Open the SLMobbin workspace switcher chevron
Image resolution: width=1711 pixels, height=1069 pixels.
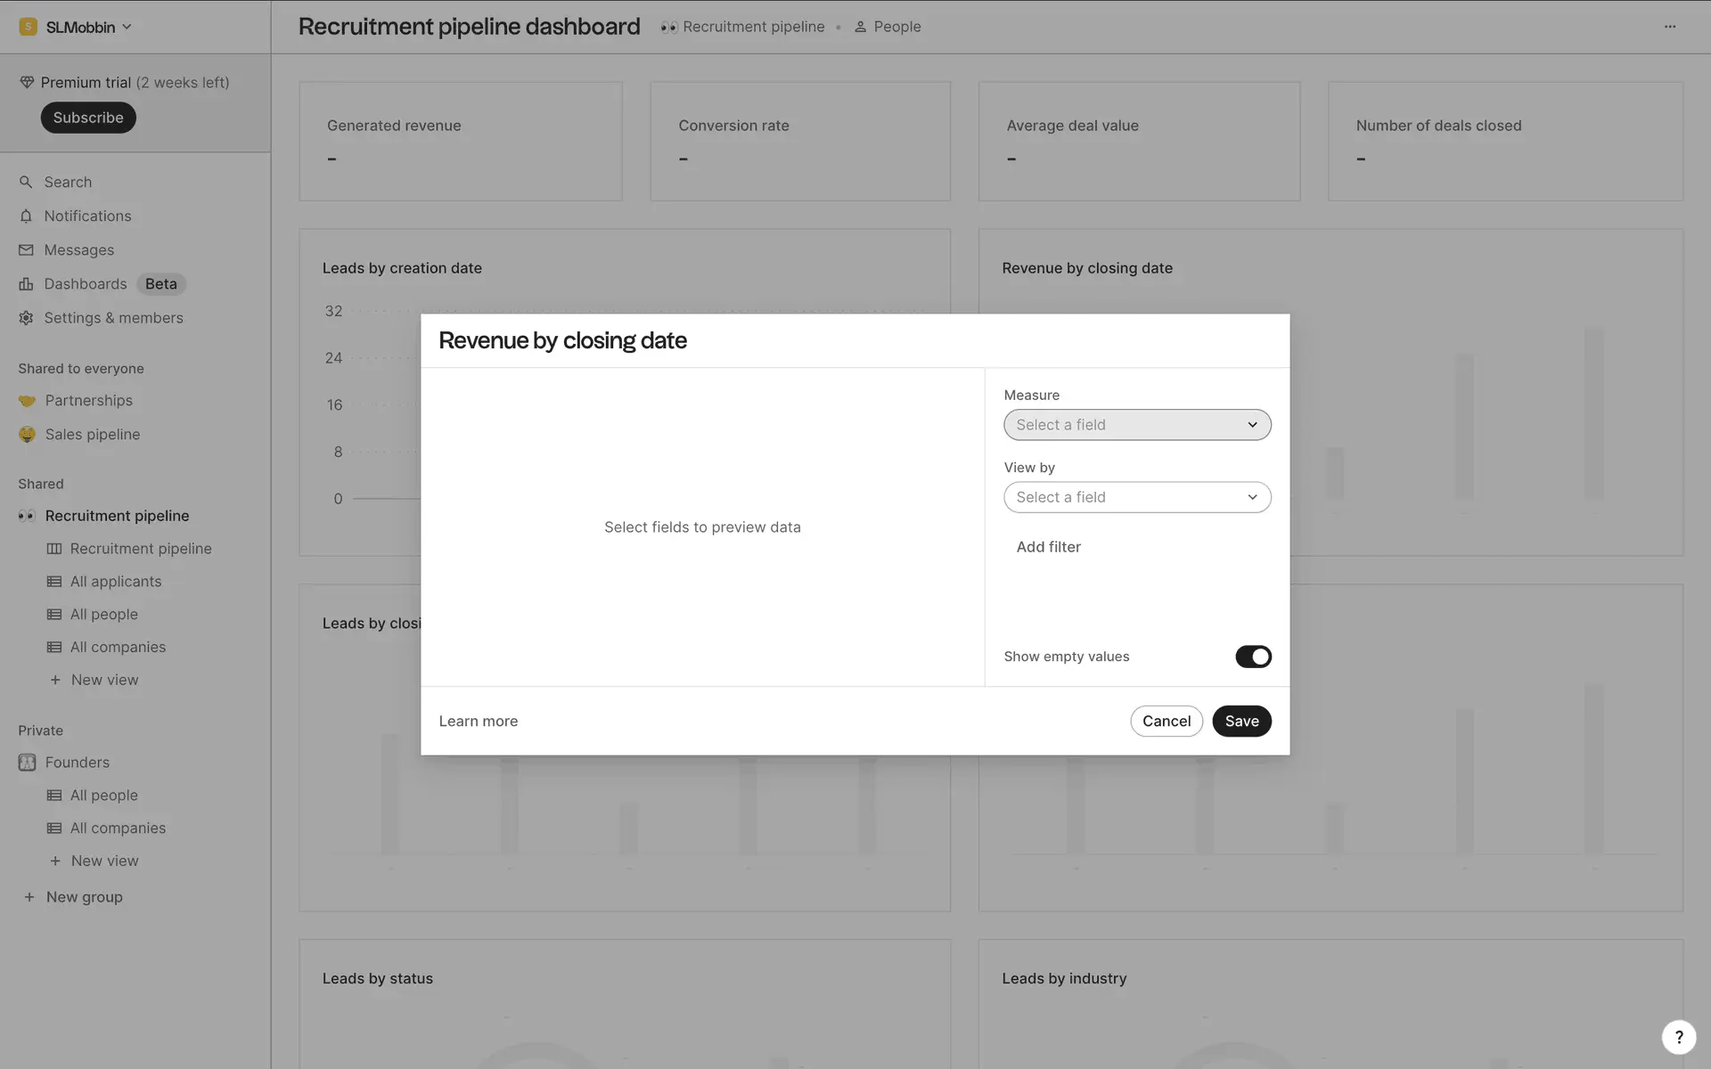coord(127,27)
